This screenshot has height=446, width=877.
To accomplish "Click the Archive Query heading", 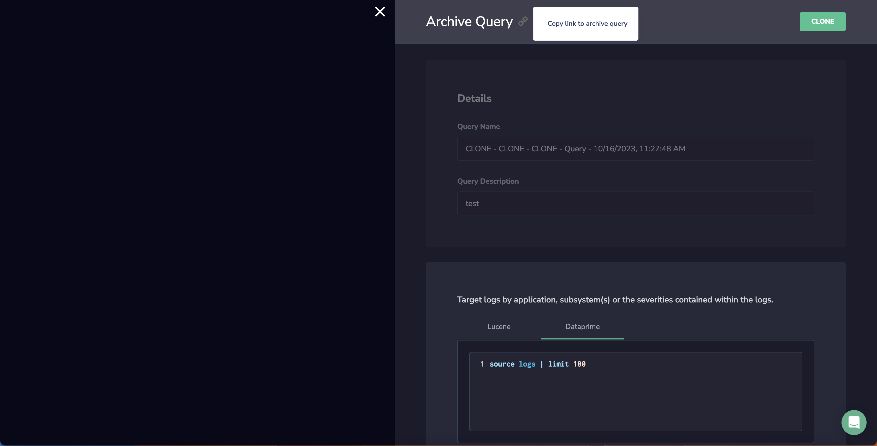I will tap(469, 22).
